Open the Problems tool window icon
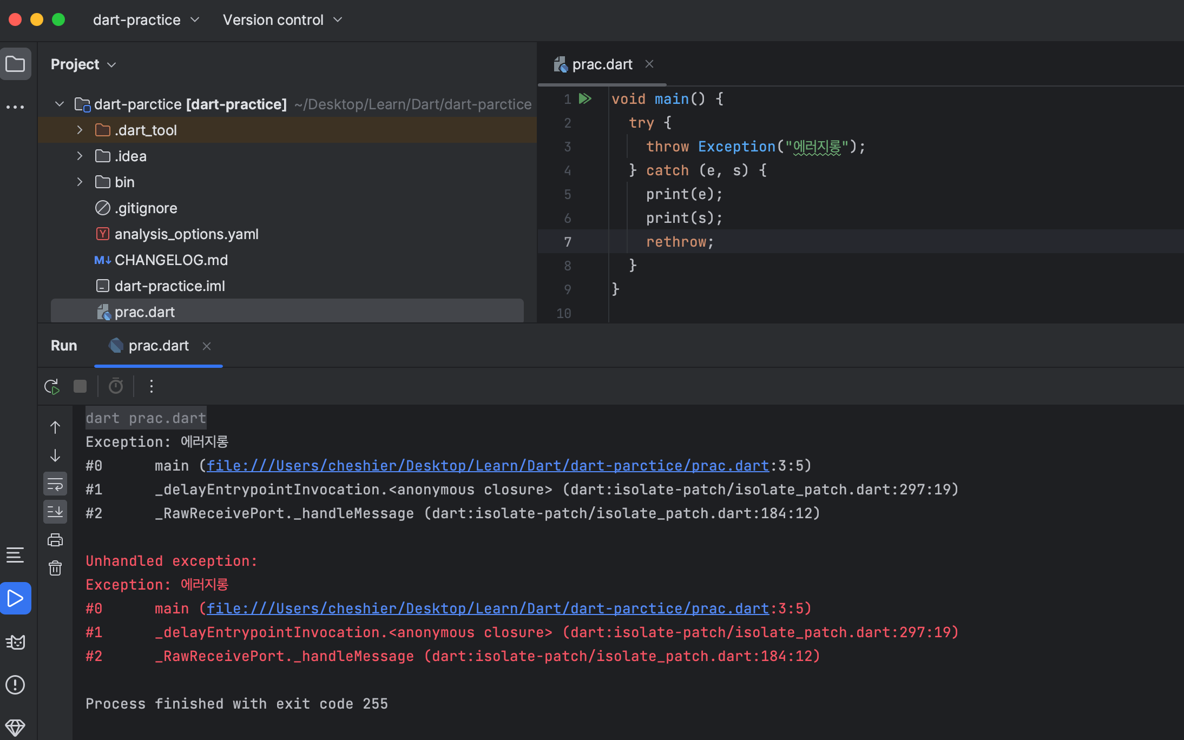 point(15,685)
